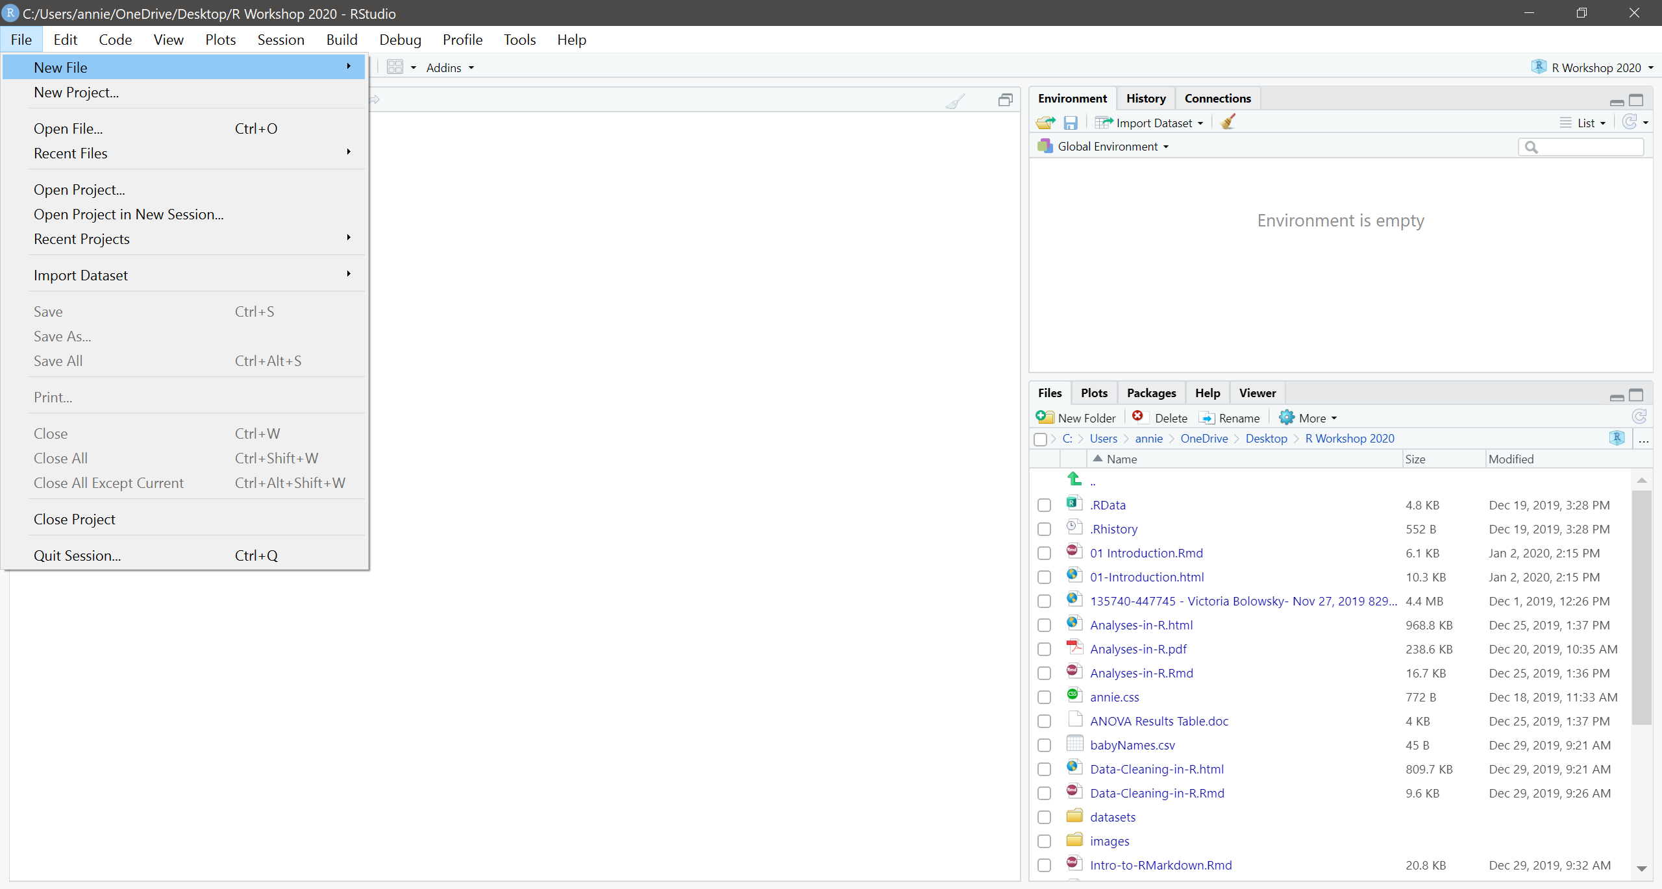Open ANOVA Results Table.doc link
The image size is (1662, 889).
click(1159, 721)
